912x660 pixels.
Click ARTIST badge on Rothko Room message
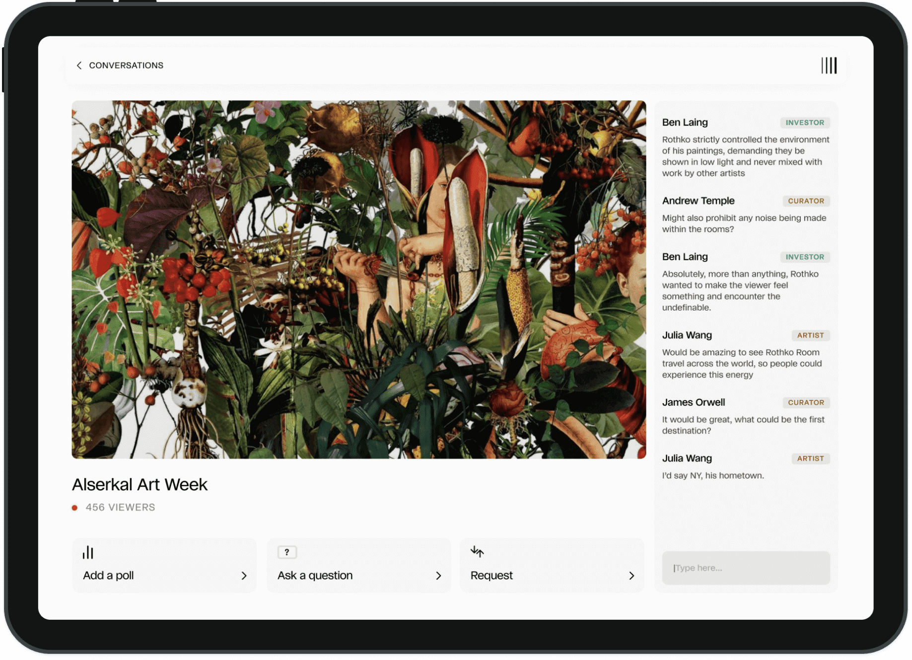click(x=810, y=336)
